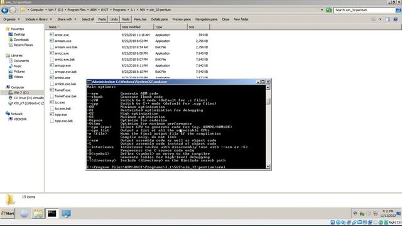
Task: Click the Back navigation arrow in Explorer
Action: coord(4,10)
